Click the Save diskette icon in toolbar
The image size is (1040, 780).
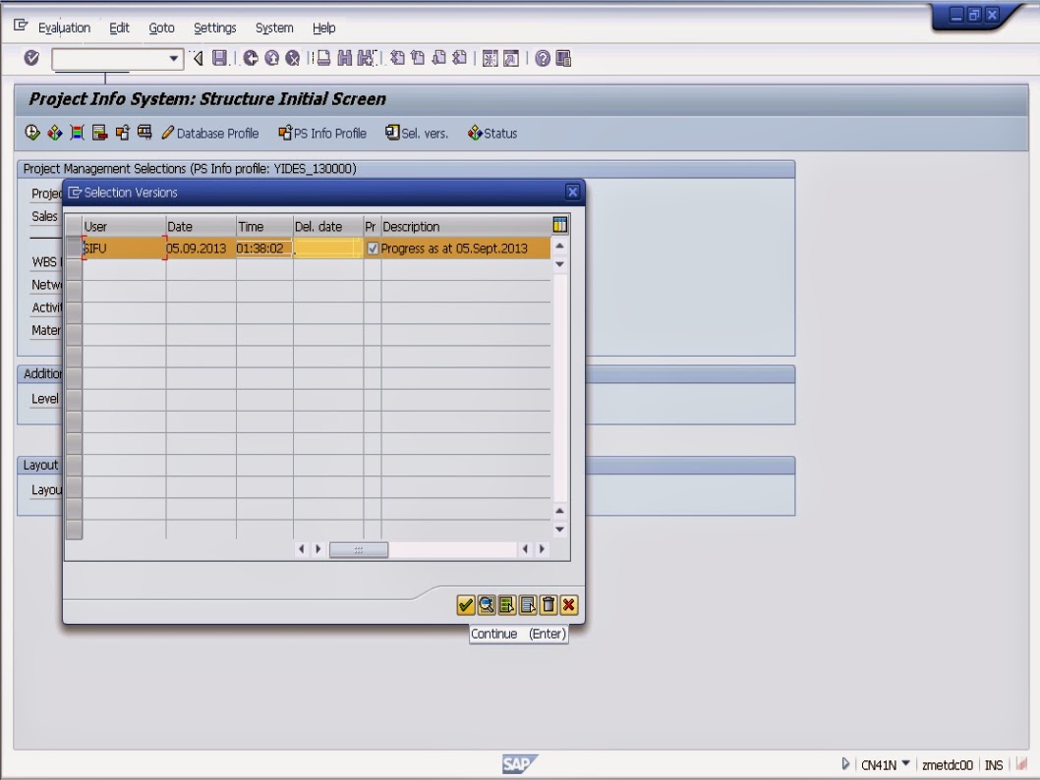(219, 58)
